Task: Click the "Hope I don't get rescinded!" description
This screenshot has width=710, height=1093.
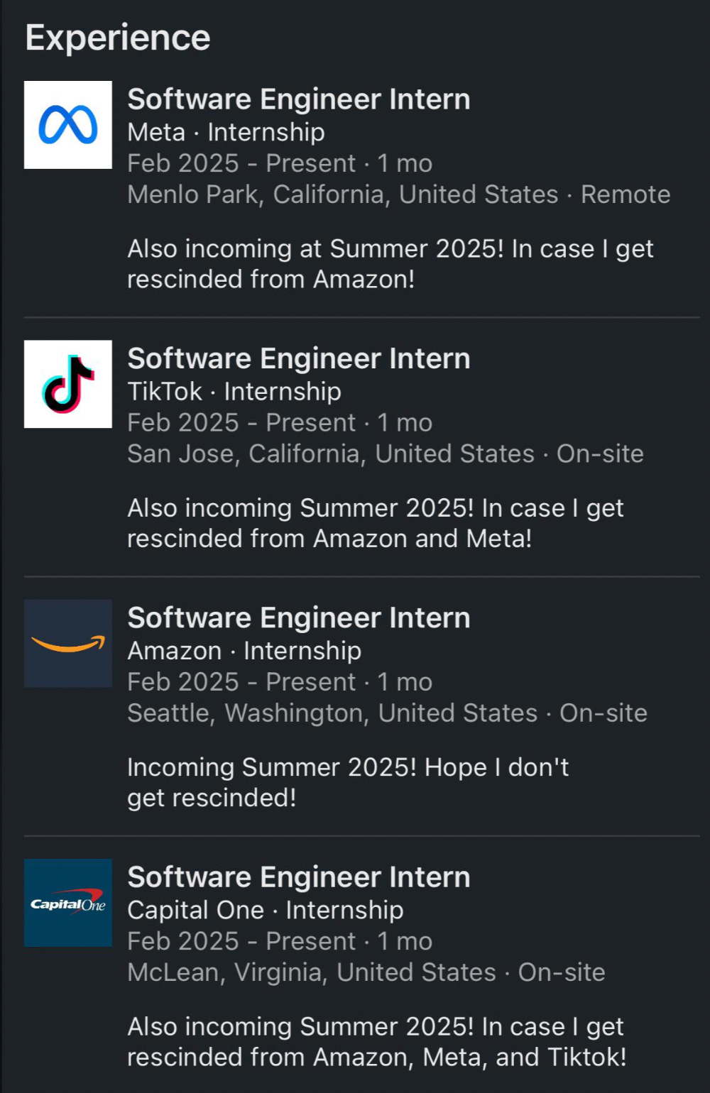Action: (348, 782)
